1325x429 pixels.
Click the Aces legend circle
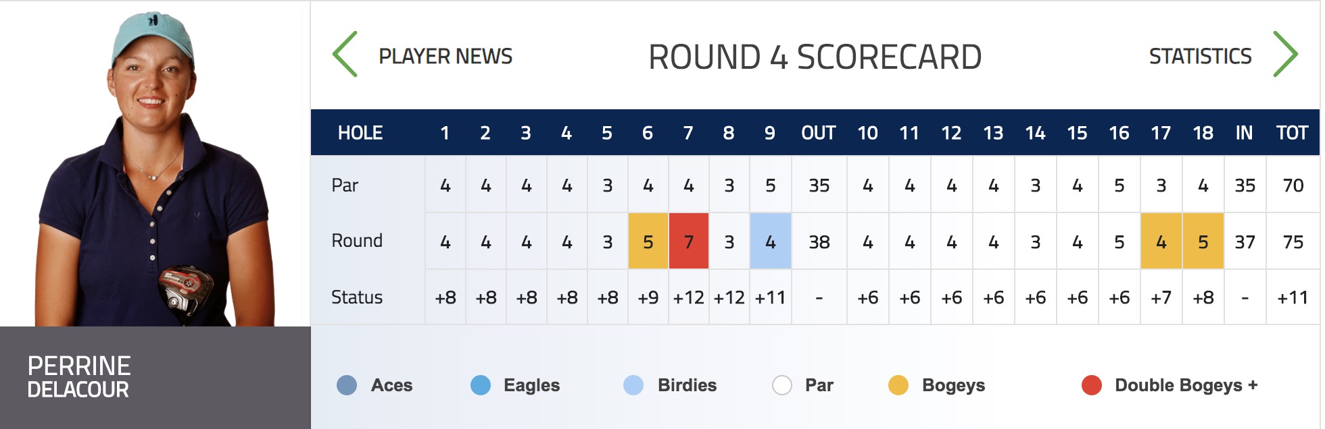pyautogui.click(x=347, y=385)
